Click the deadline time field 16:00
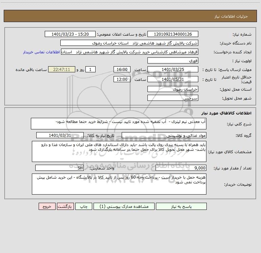261x253 pixels. click(122, 69)
